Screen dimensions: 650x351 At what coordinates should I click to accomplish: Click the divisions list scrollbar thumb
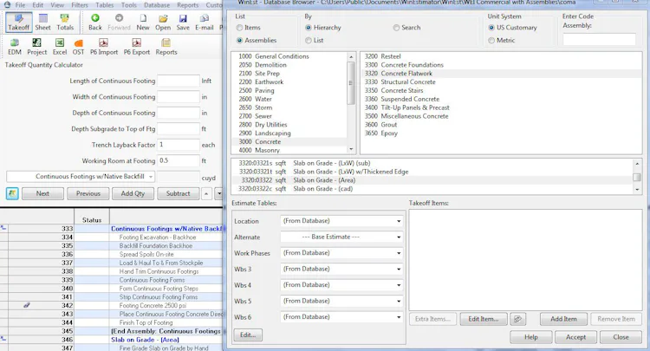click(351, 83)
